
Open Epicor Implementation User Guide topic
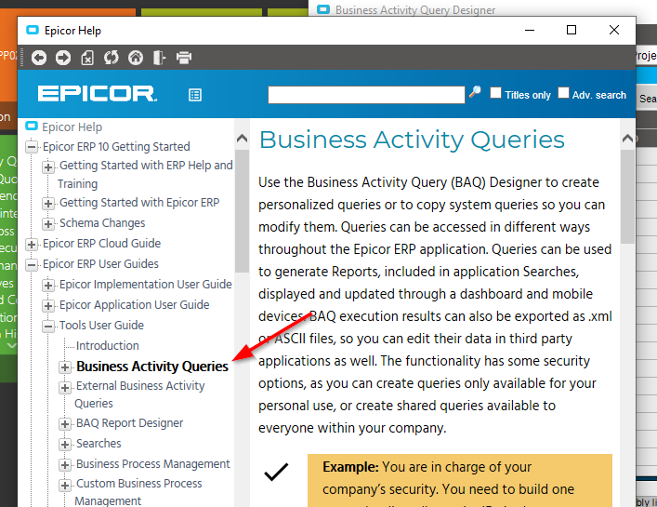tap(145, 284)
